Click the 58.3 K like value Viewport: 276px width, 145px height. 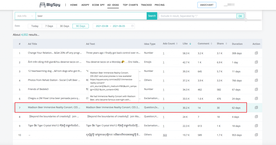pos(186,53)
